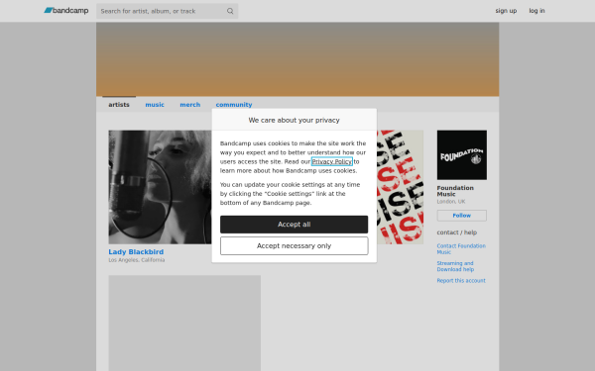
Task: Click the orange header banner image
Action: 297,59
